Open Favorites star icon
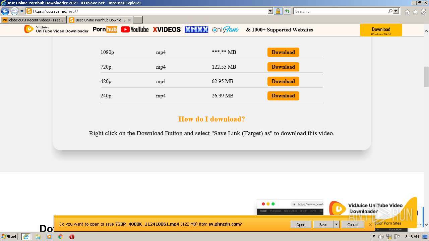This screenshot has width=429, height=241. 415,12
